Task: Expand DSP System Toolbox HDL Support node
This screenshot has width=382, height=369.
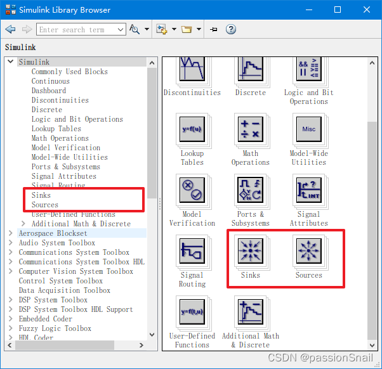Action: tap(11, 309)
